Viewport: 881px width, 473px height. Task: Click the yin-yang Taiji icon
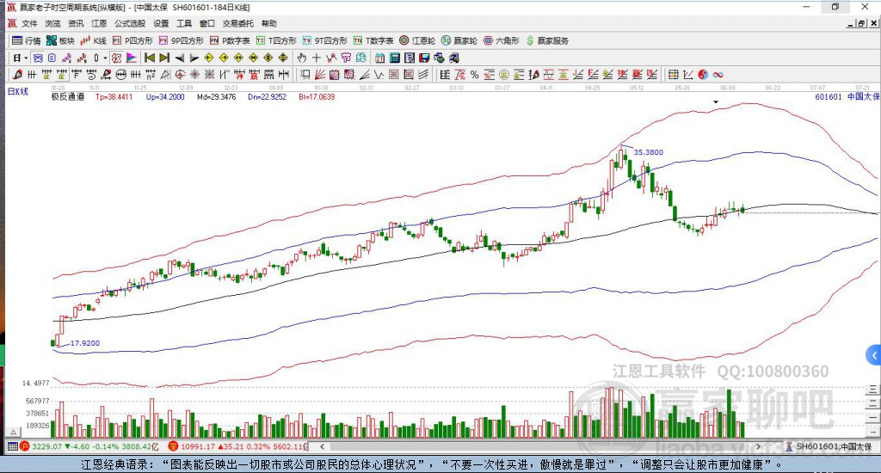tap(703, 75)
